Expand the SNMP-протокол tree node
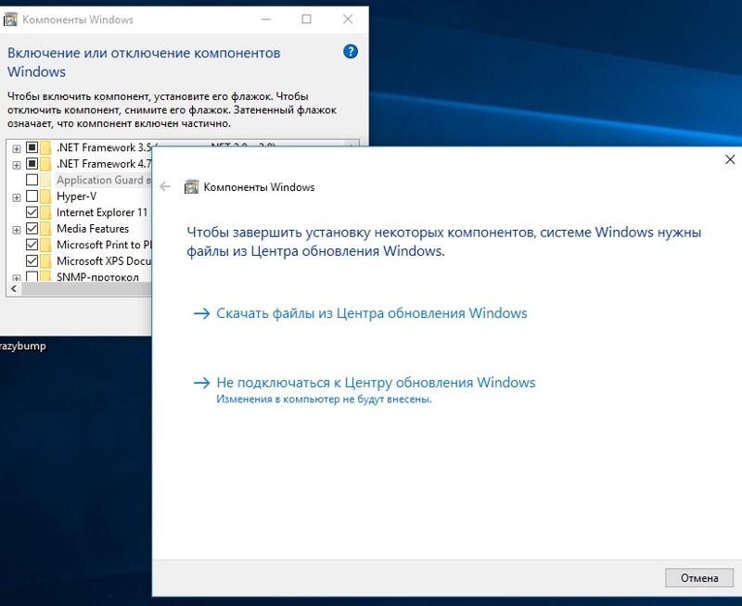 tap(17, 278)
